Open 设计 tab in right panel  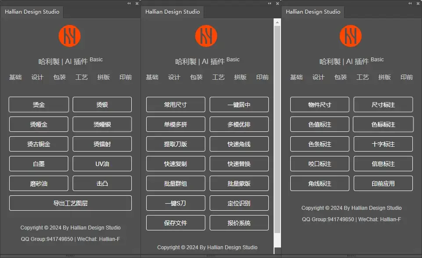click(318, 77)
